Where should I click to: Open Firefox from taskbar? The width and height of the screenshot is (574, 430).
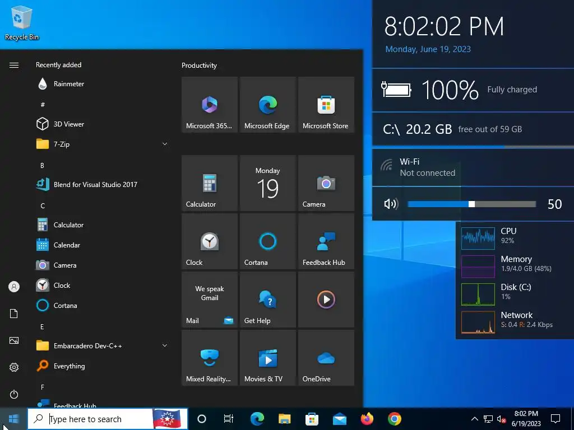point(367,419)
